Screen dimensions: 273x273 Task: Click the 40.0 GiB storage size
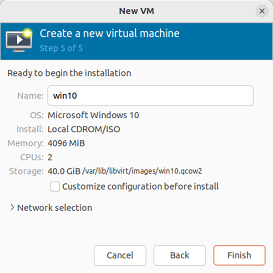pos(64,171)
